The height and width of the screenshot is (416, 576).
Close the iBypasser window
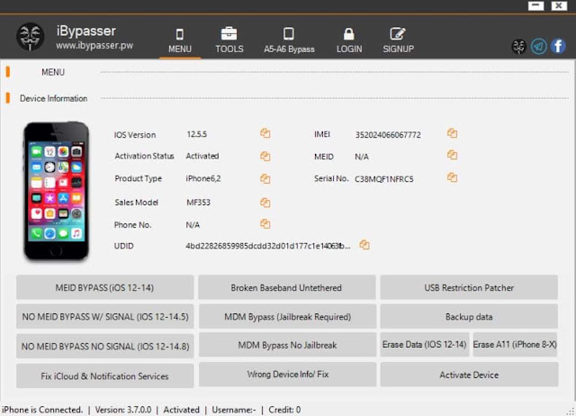coord(559,5)
